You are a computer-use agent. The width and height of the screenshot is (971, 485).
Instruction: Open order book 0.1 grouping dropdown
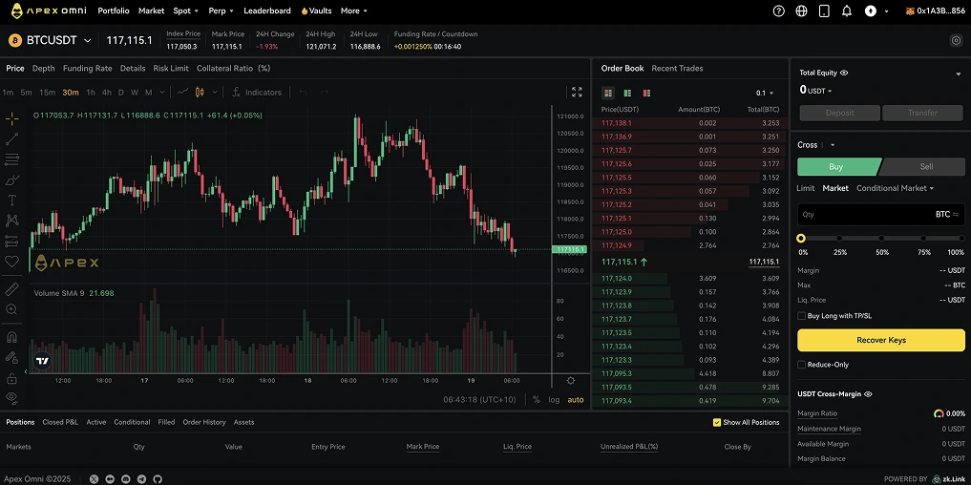pos(765,93)
